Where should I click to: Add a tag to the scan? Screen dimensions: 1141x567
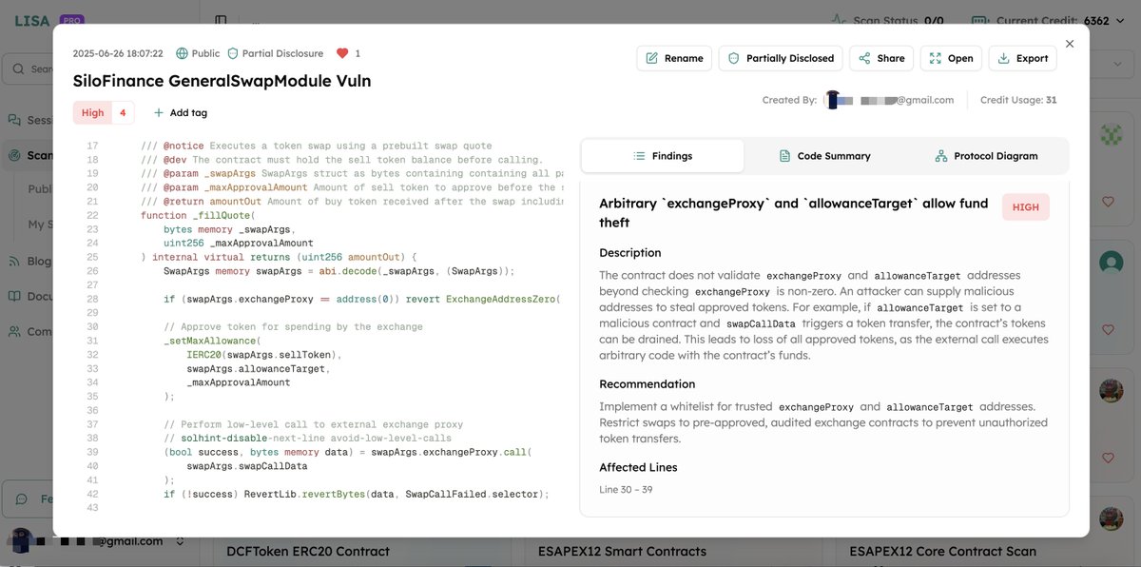tap(180, 112)
